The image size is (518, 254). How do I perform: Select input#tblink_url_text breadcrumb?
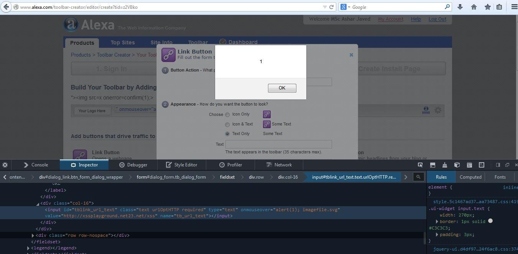[x=354, y=177]
